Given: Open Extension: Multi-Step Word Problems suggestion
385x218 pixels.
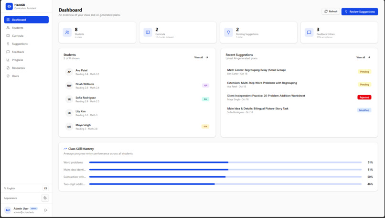Looking at the screenshot, I should click(x=262, y=83).
